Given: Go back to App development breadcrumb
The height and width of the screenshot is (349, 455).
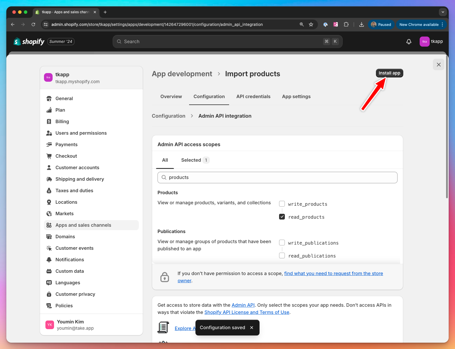Looking at the screenshot, I should [x=182, y=74].
